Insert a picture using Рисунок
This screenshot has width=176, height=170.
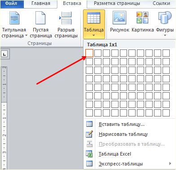[119, 22]
